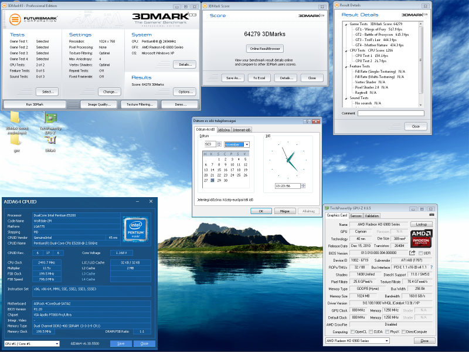Screen dimensions: 469x352
Task: Click the Change settings button
Action: (x=110, y=92)
